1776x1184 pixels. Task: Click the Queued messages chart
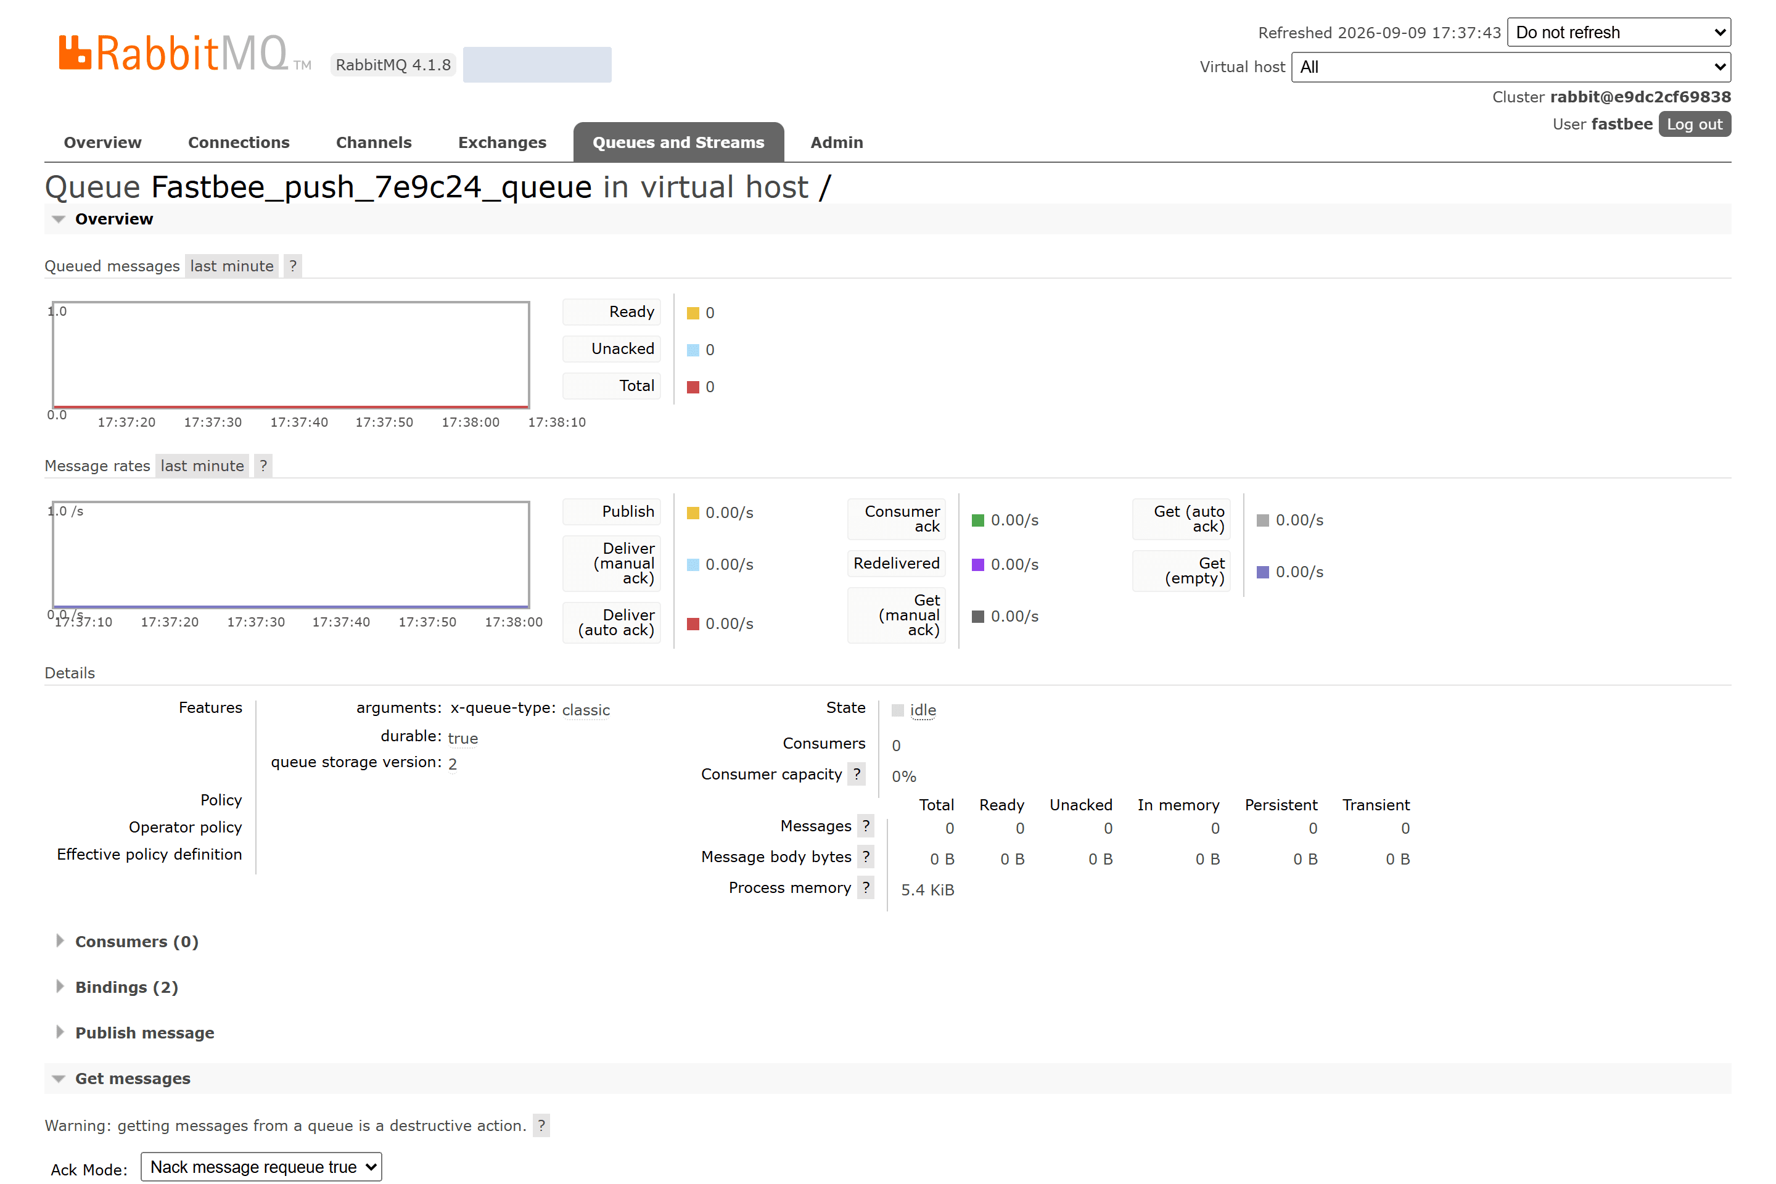tap(290, 355)
